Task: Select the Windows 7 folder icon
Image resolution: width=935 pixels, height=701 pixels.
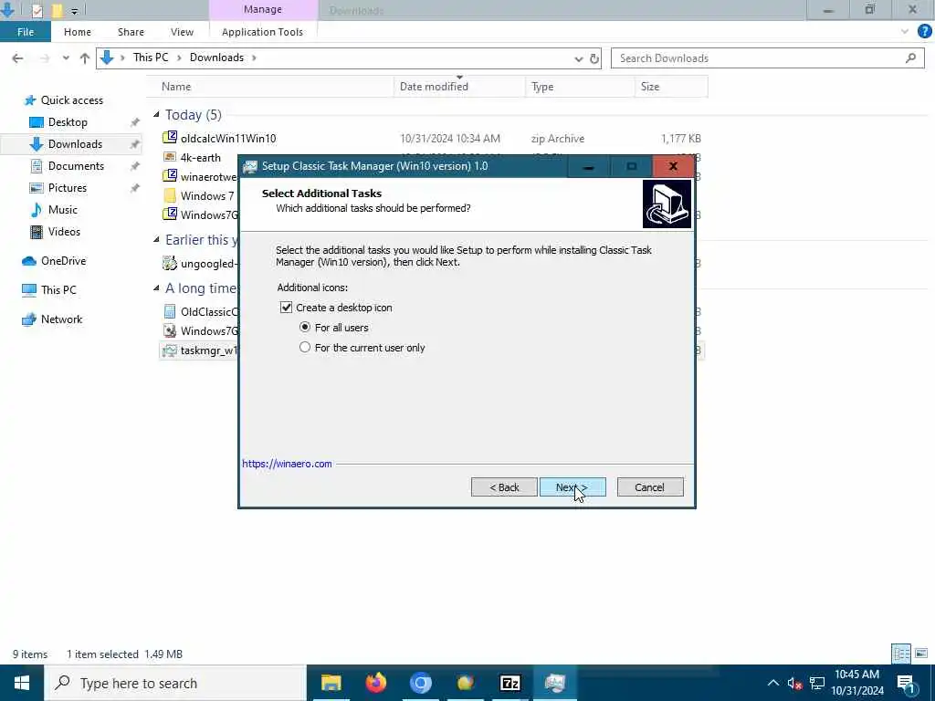Action: point(170,195)
